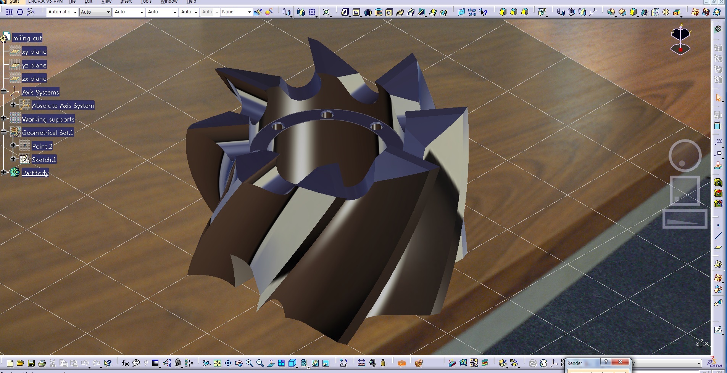Toggle the Swap visible space icon
727x373 pixels.
click(326, 363)
